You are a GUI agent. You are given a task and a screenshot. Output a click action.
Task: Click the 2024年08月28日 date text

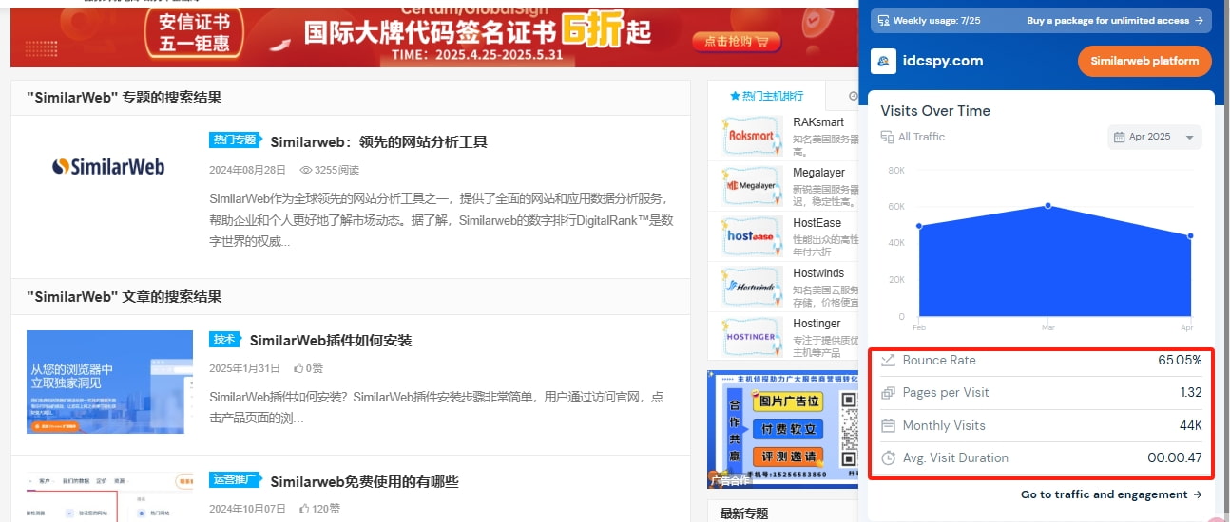click(247, 170)
